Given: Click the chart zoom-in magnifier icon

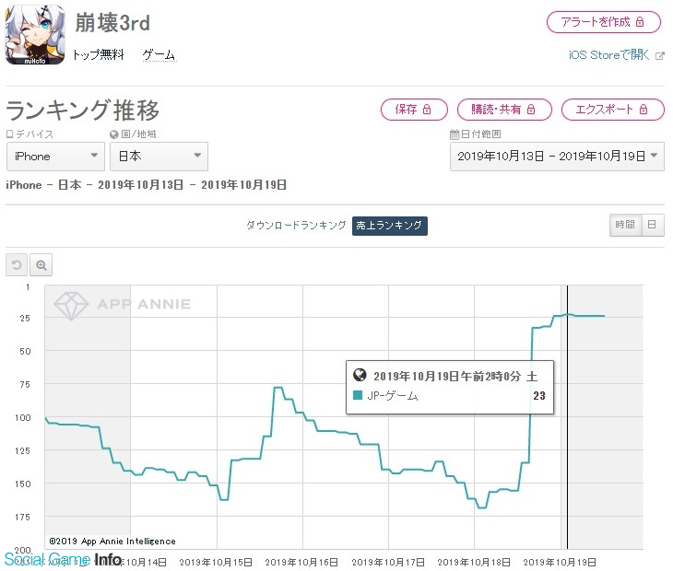Looking at the screenshot, I should coord(41,265).
